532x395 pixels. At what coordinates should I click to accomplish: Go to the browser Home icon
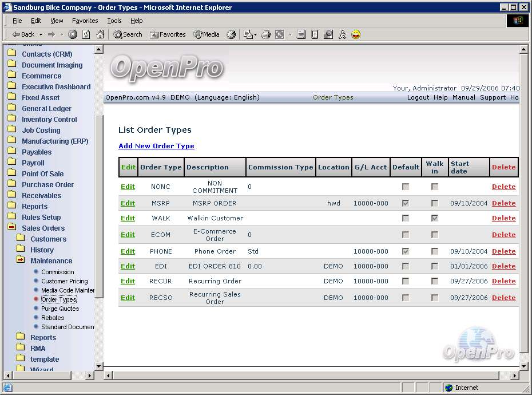(x=100, y=34)
